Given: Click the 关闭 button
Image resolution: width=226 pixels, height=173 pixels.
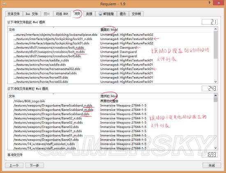Looking at the screenshot, I should pos(212,165).
